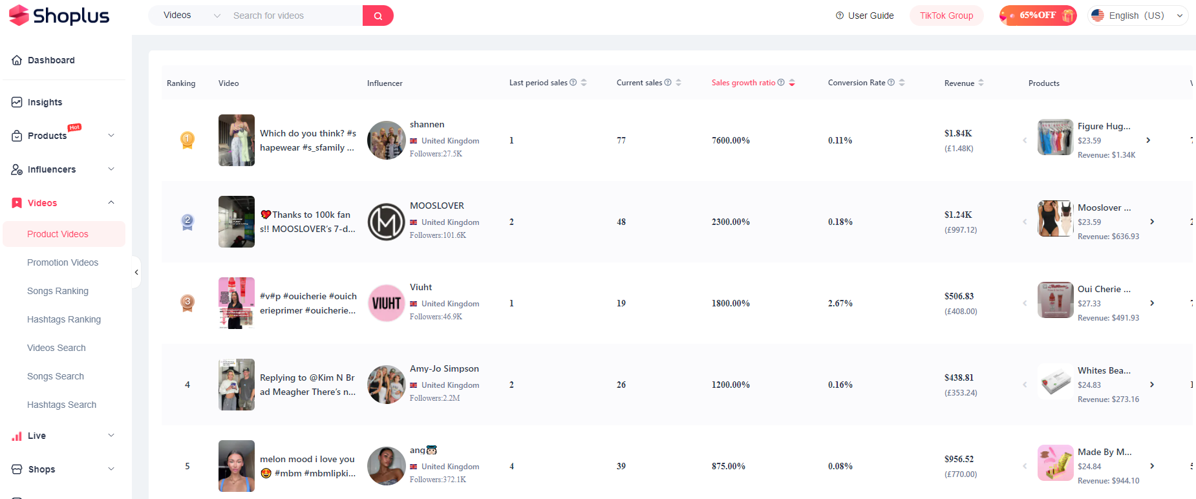The height and width of the screenshot is (499, 1196).
Task: Collapse the Videos sidebar menu
Action: pos(64,203)
